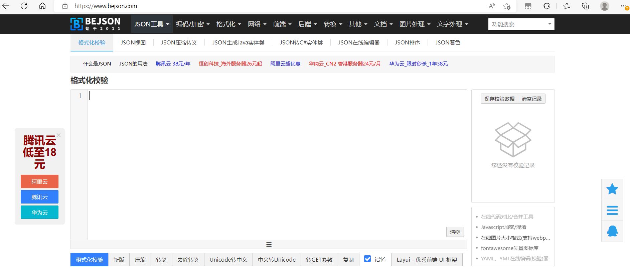Toggle the 记忆 checkbox
Image resolution: width=630 pixels, height=270 pixels.
[367, 259]
